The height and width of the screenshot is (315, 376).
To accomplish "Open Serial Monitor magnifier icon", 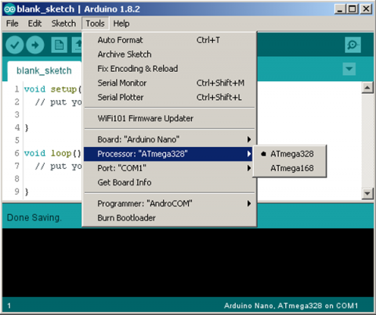I will click(352, 45).
